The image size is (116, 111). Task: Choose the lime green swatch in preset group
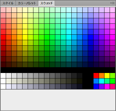click(x=113, y=75)
